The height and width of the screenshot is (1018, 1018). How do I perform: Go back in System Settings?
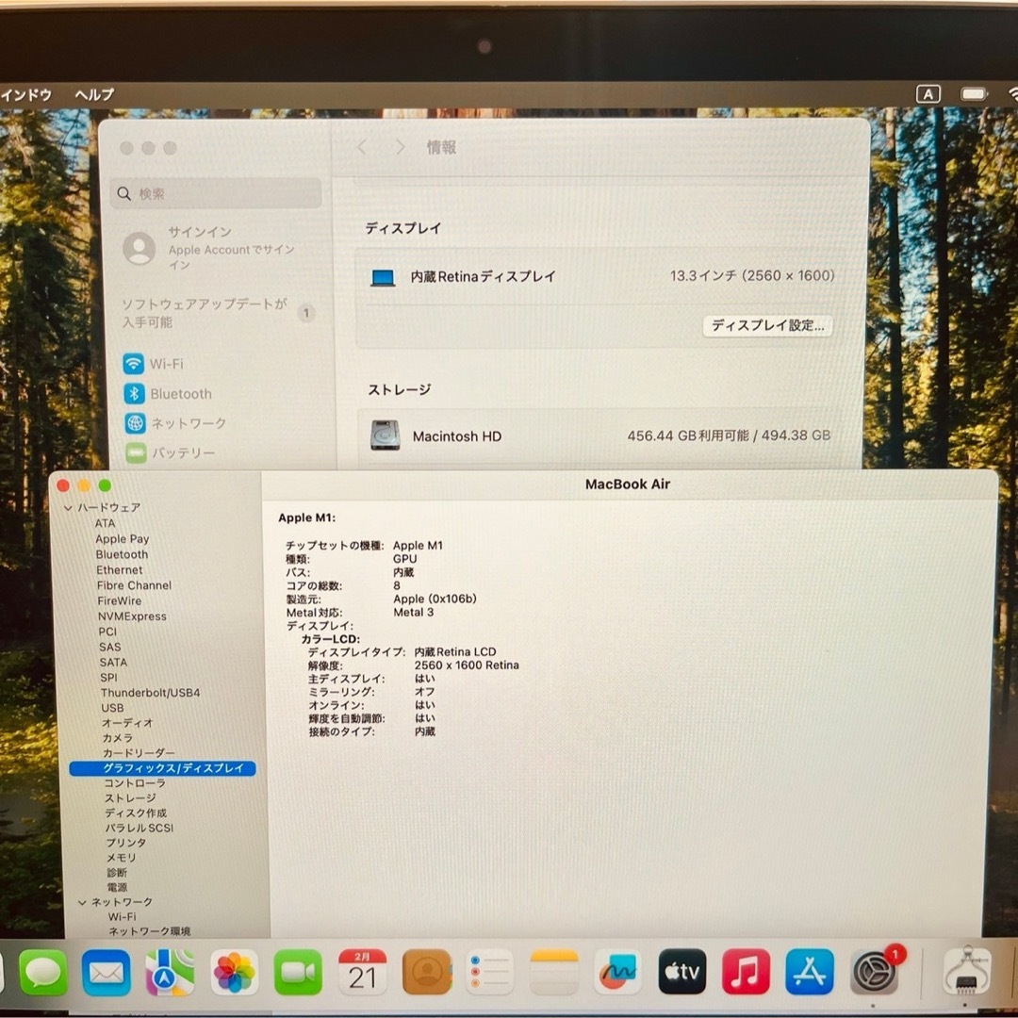click(362, 147)
